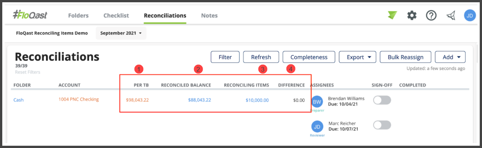Click the announcements paper airplane icon
Screen dimensions: 482x148
pos(451,16)
